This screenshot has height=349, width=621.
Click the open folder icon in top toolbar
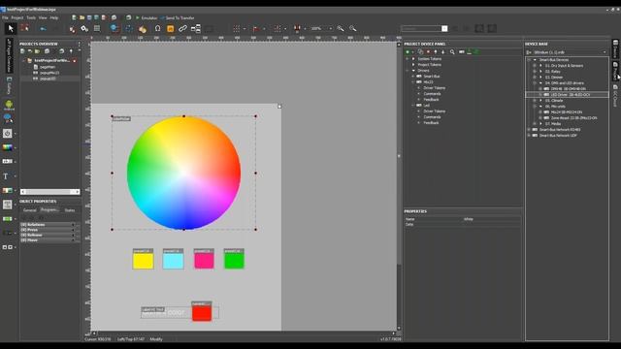pyautogui.click(x=82, y=17)
